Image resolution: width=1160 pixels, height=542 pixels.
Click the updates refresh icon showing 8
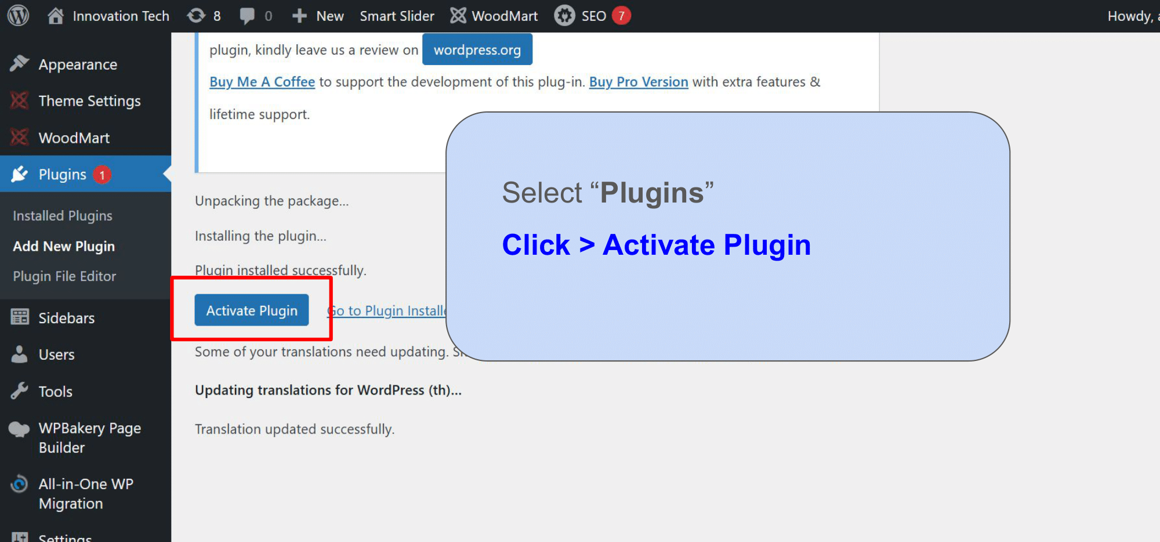pos(196,16)
